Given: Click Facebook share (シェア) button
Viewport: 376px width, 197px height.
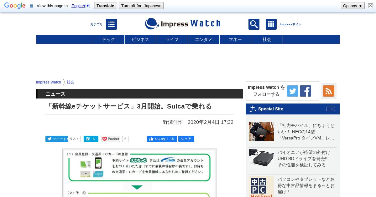Looking at the screenshot, I should 186,139.
